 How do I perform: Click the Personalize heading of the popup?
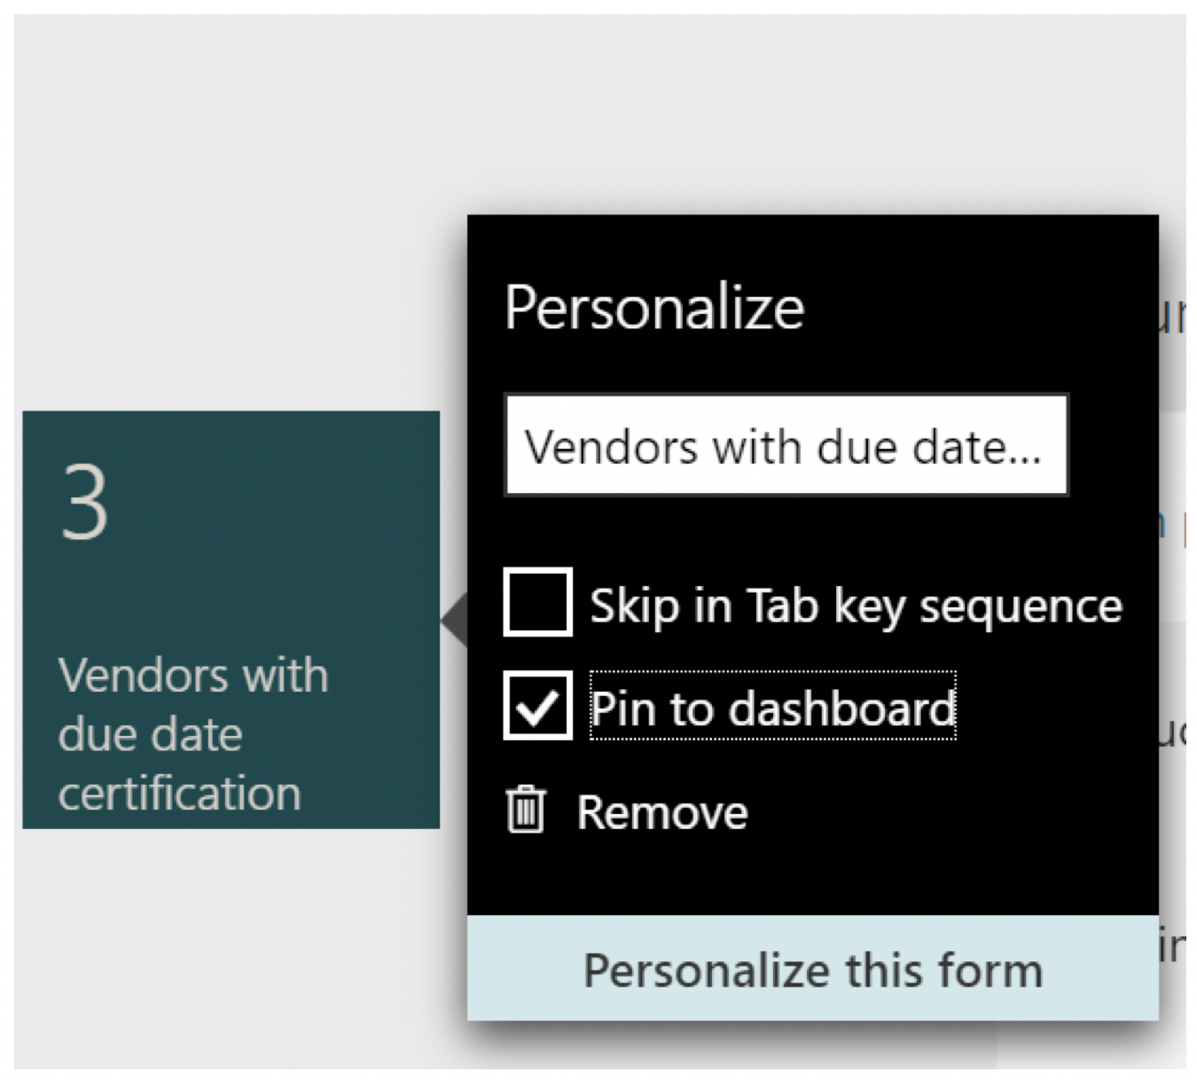click(654, 308)
